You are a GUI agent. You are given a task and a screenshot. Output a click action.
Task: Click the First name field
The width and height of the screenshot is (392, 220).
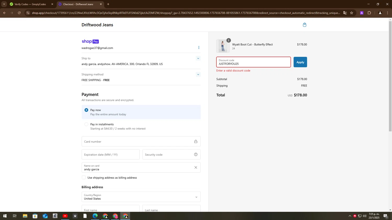(111, 209)
